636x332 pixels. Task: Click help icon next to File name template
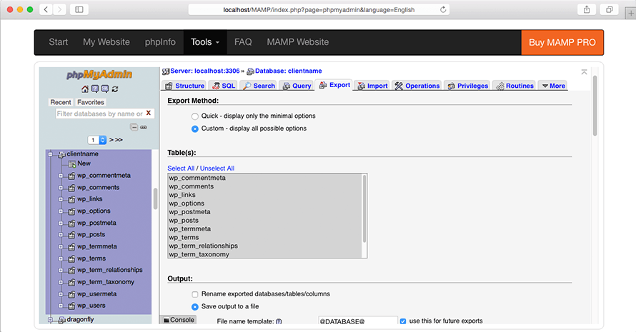(x=279, y=321)
